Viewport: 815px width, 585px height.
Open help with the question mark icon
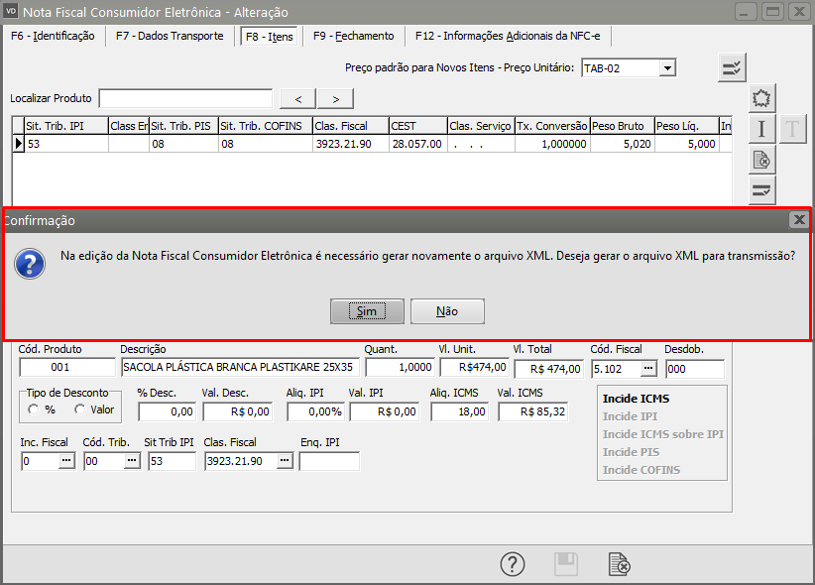tap(512, 564)
